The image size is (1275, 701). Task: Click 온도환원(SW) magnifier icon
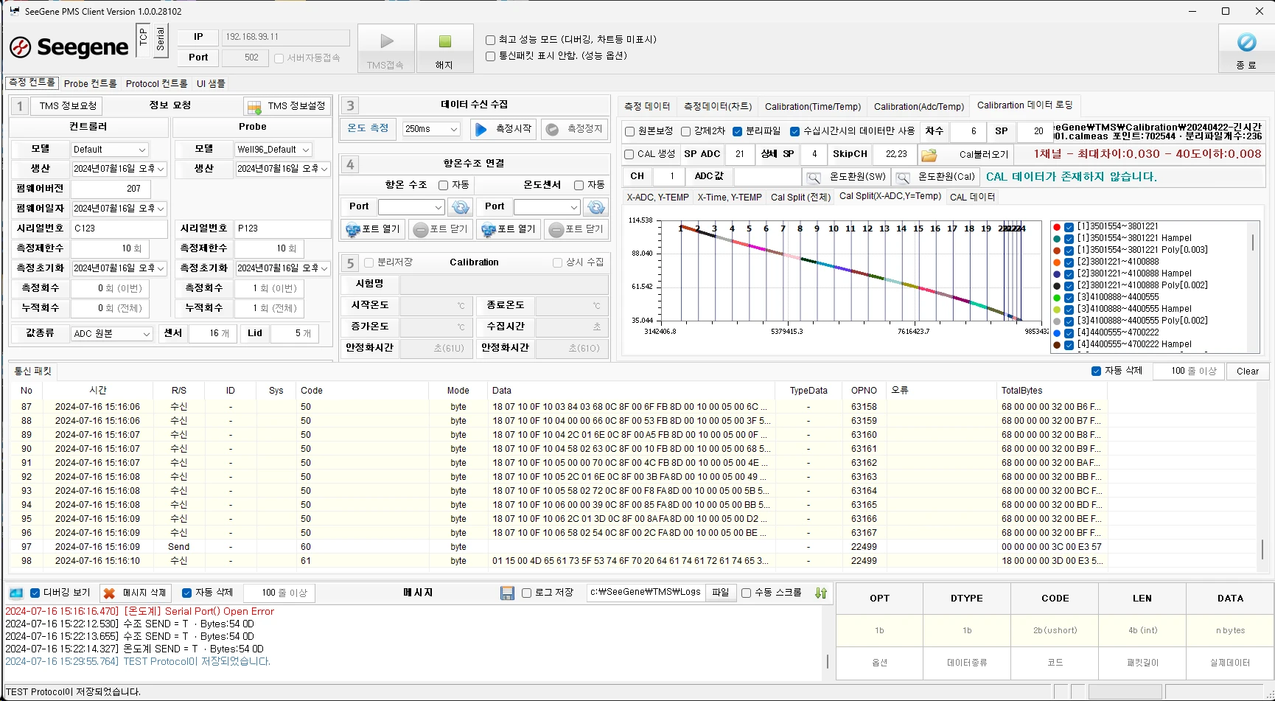pos(813,177)
